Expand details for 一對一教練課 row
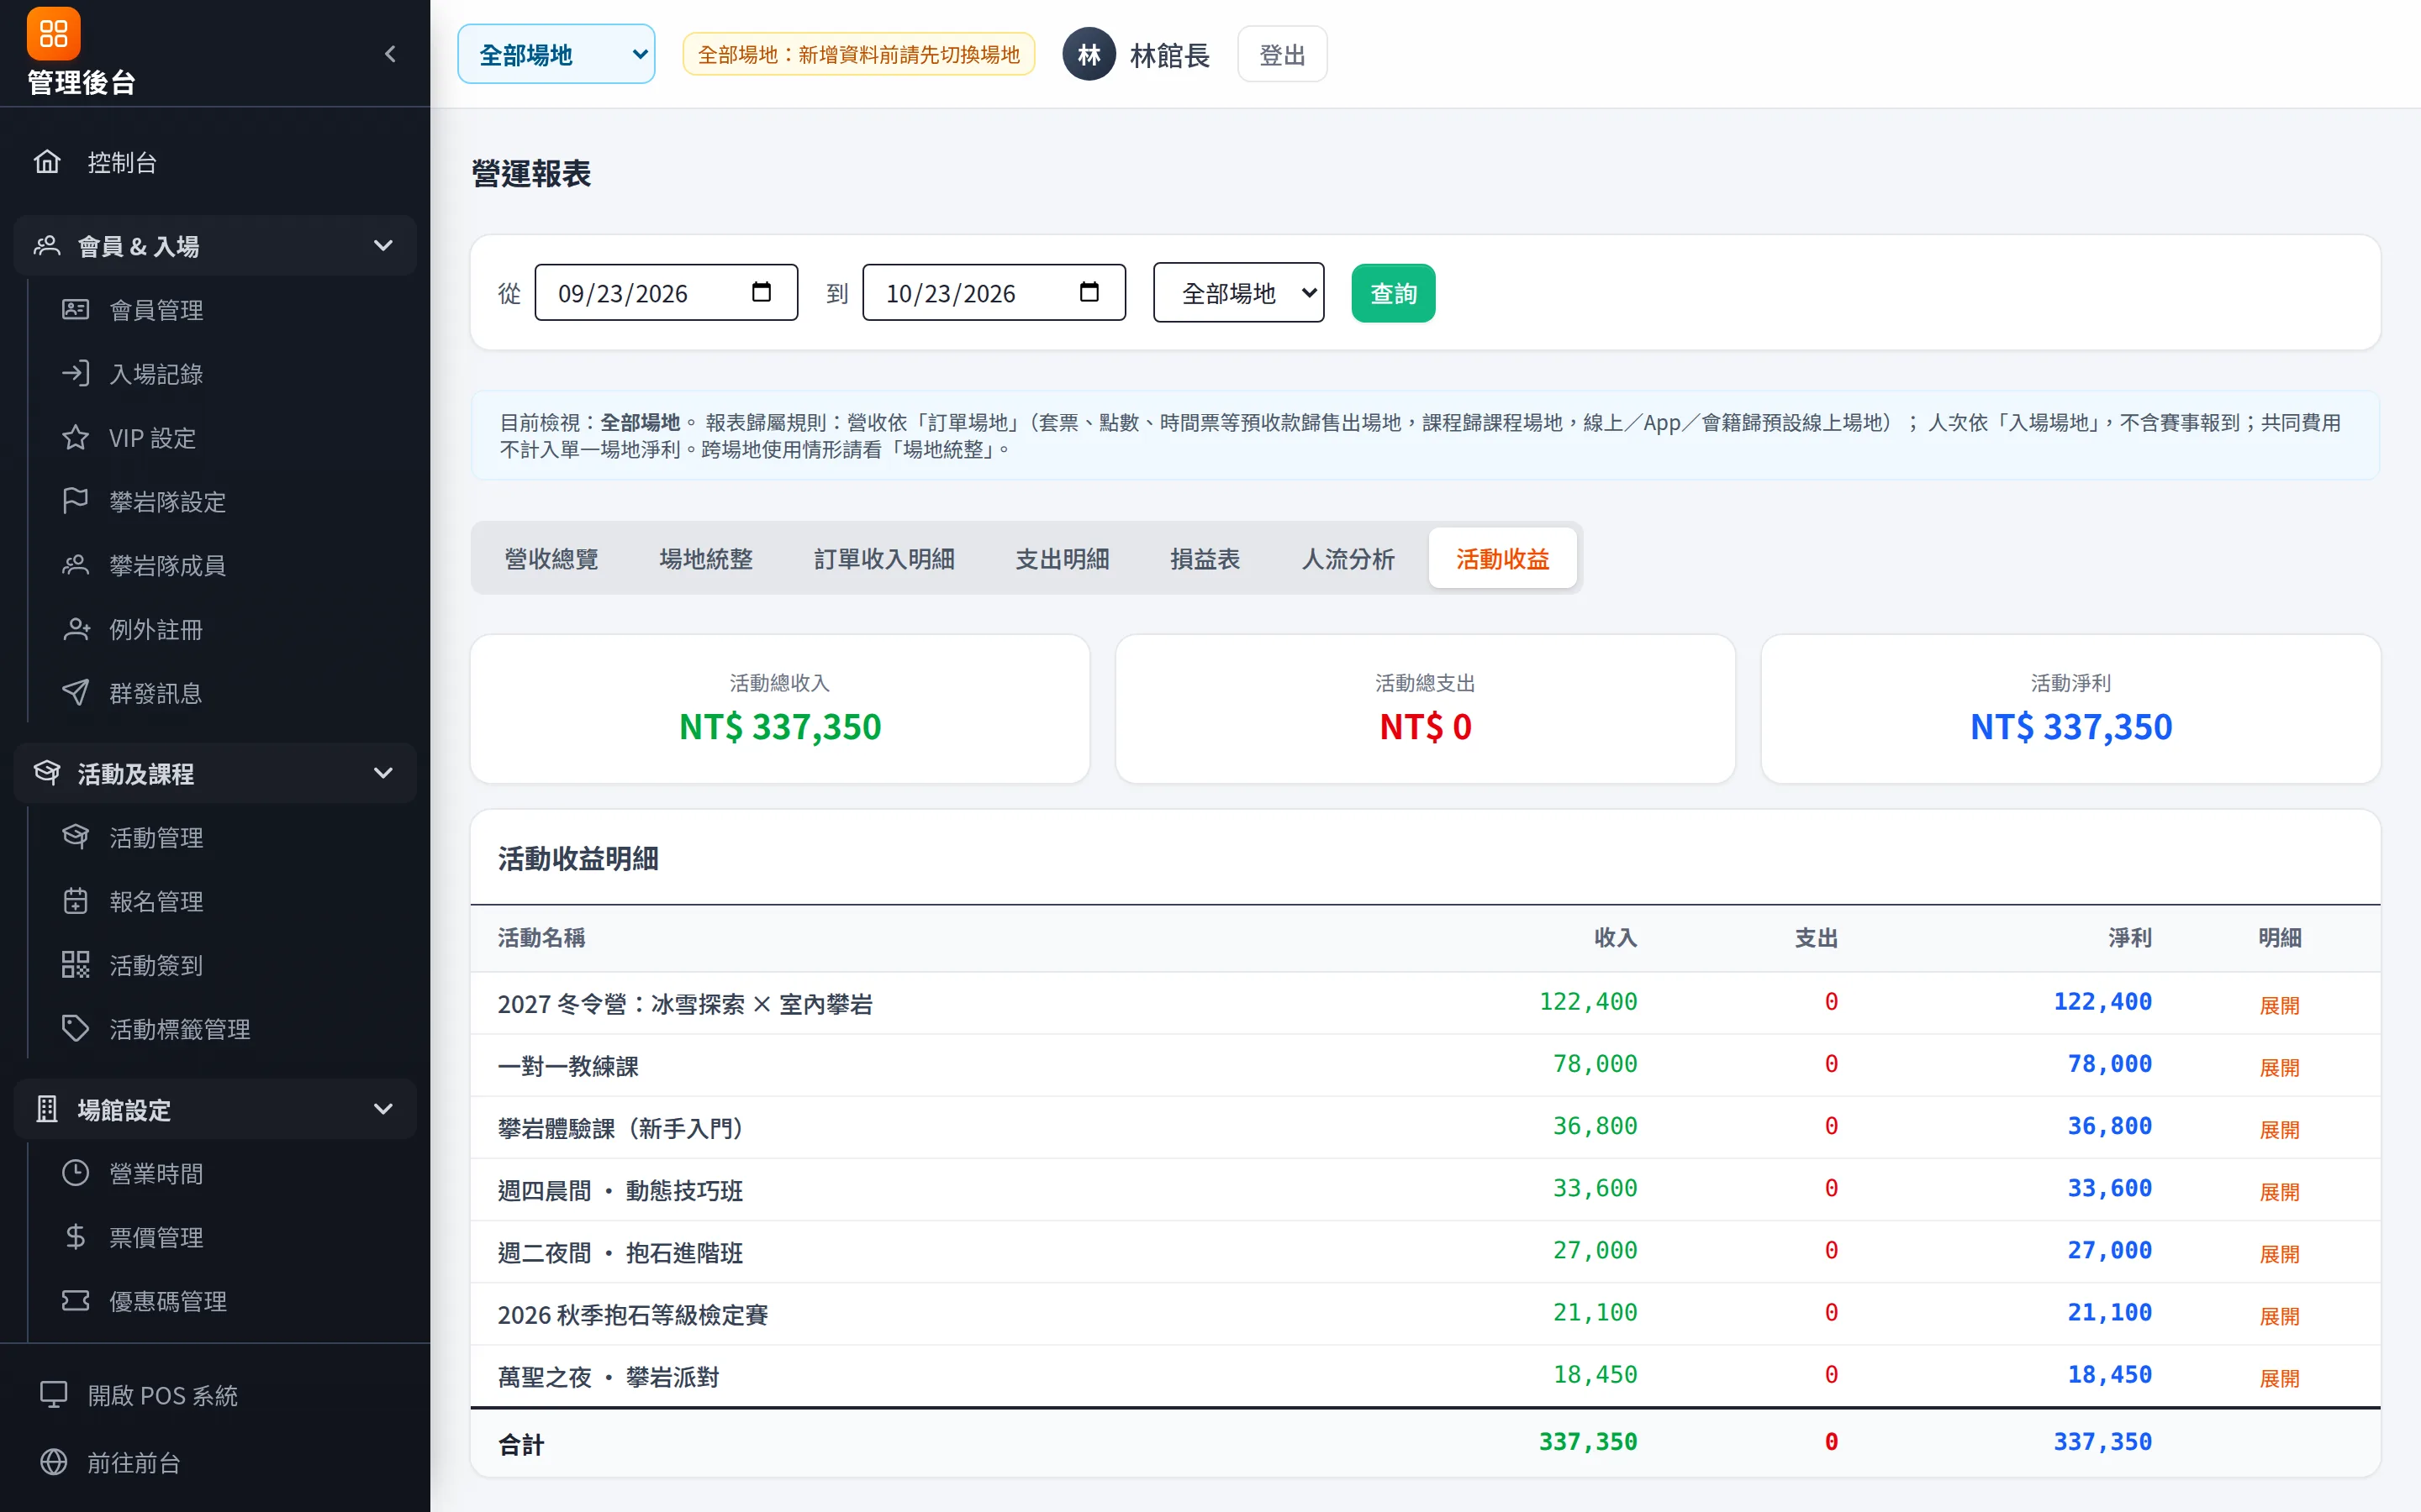This screenshot has height=1512, width=2421. point(2279,1067)
